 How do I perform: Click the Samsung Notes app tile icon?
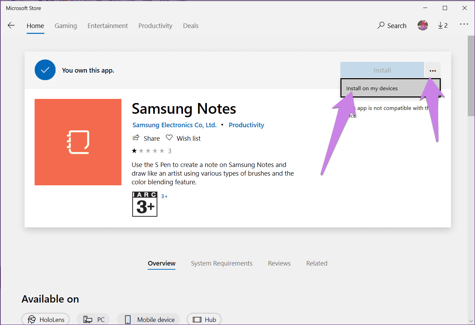pyautogui.click(x=78, y=142)
